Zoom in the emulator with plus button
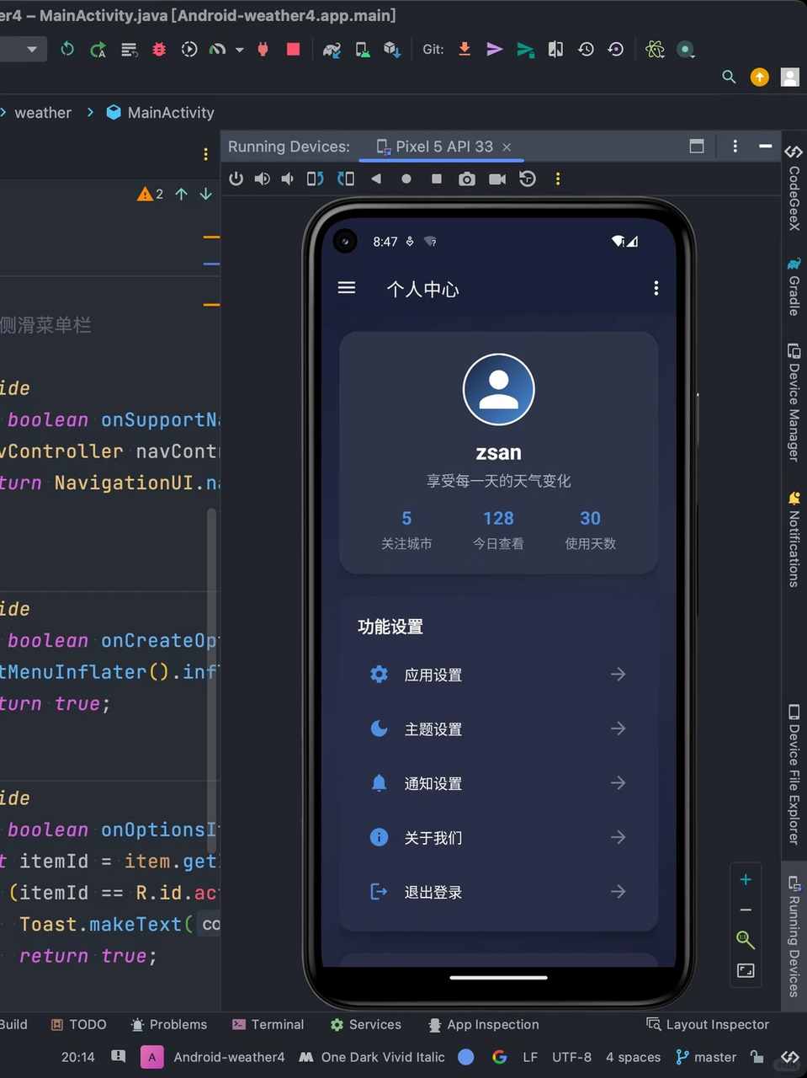The image size is (807, 1078). point(746,880)
